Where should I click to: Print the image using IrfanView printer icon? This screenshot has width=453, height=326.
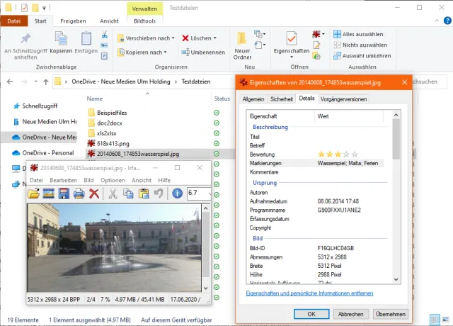point(79,193)
